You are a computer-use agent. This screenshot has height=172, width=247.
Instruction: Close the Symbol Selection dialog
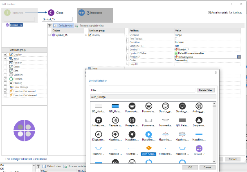click(216, 72)
